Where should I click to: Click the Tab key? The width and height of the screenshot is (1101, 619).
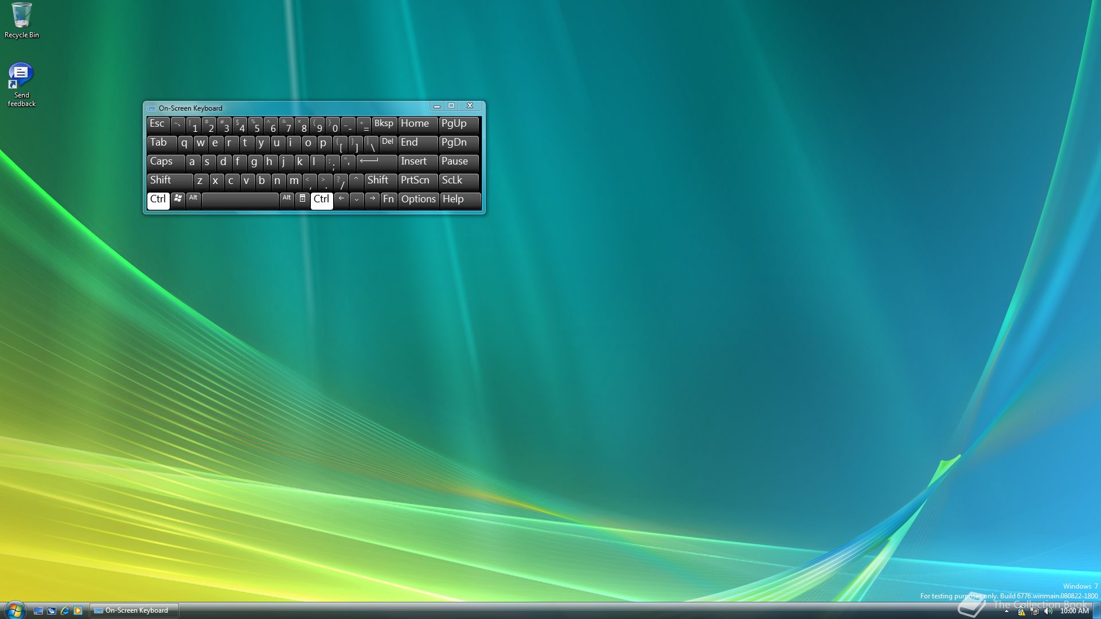(162, 144)
